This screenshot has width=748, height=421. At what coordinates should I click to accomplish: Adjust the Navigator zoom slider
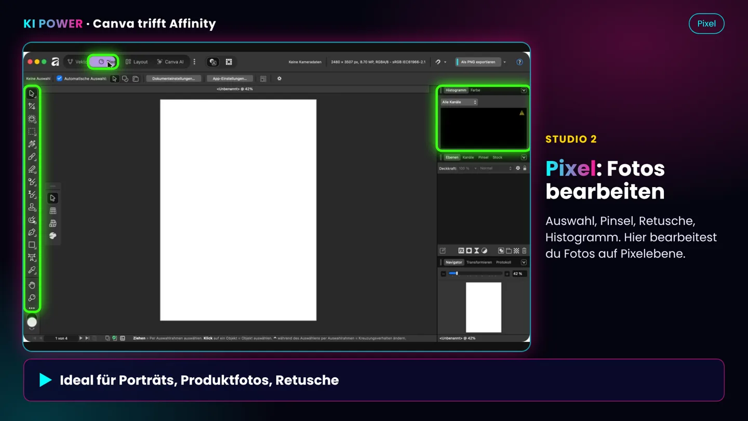[x=475, y=274]
